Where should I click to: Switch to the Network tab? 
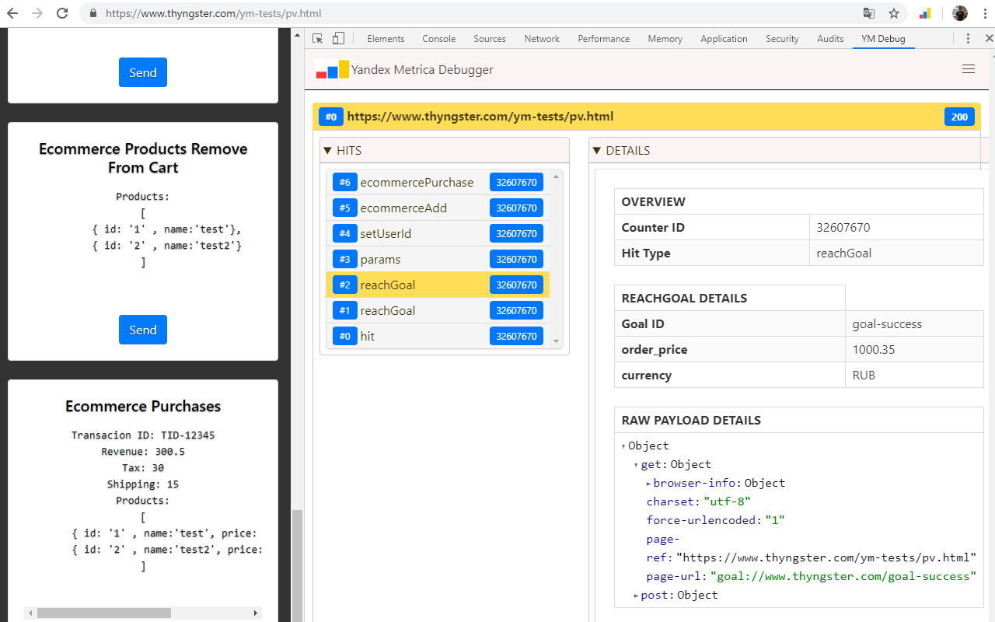(542, 38)
